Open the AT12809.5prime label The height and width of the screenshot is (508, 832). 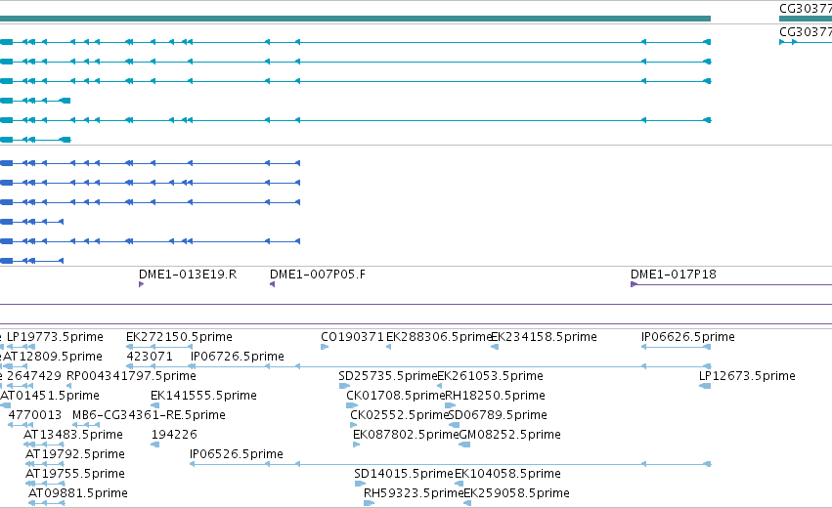[53, 357]
